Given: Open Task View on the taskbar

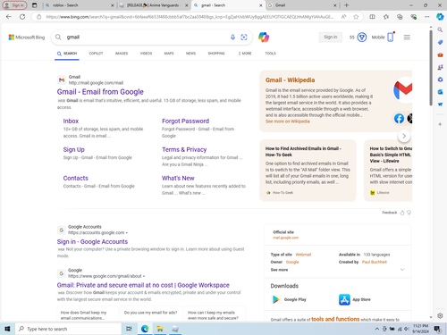Looking at the screenshot, I should tap(129, 329).
